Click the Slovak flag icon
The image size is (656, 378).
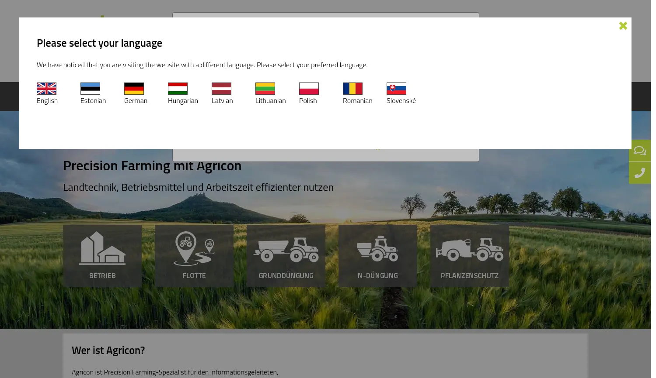[x=396, y=89]
